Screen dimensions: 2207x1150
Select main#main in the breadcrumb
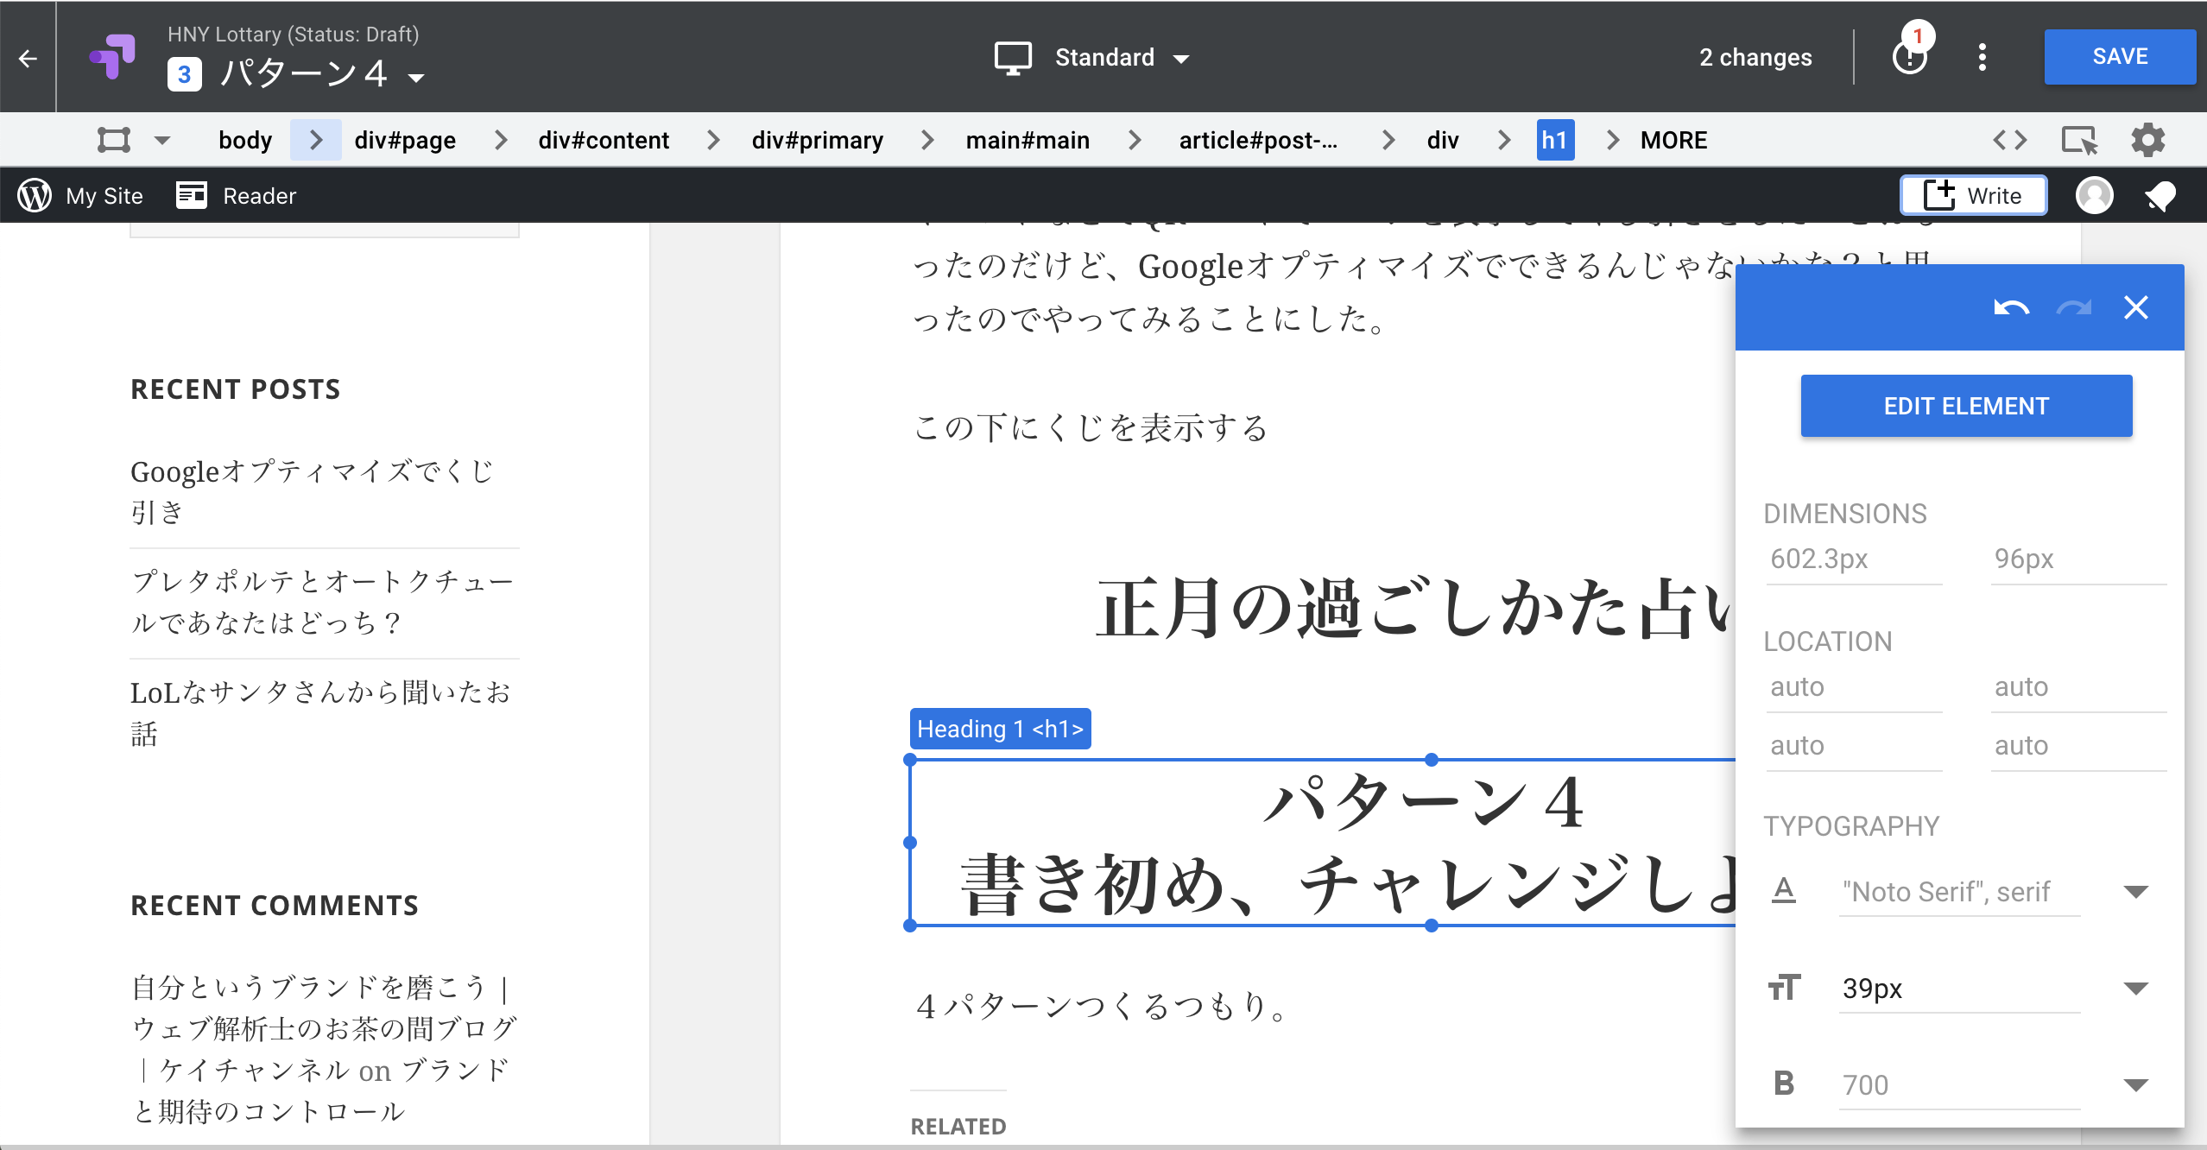coord(1028,140)
